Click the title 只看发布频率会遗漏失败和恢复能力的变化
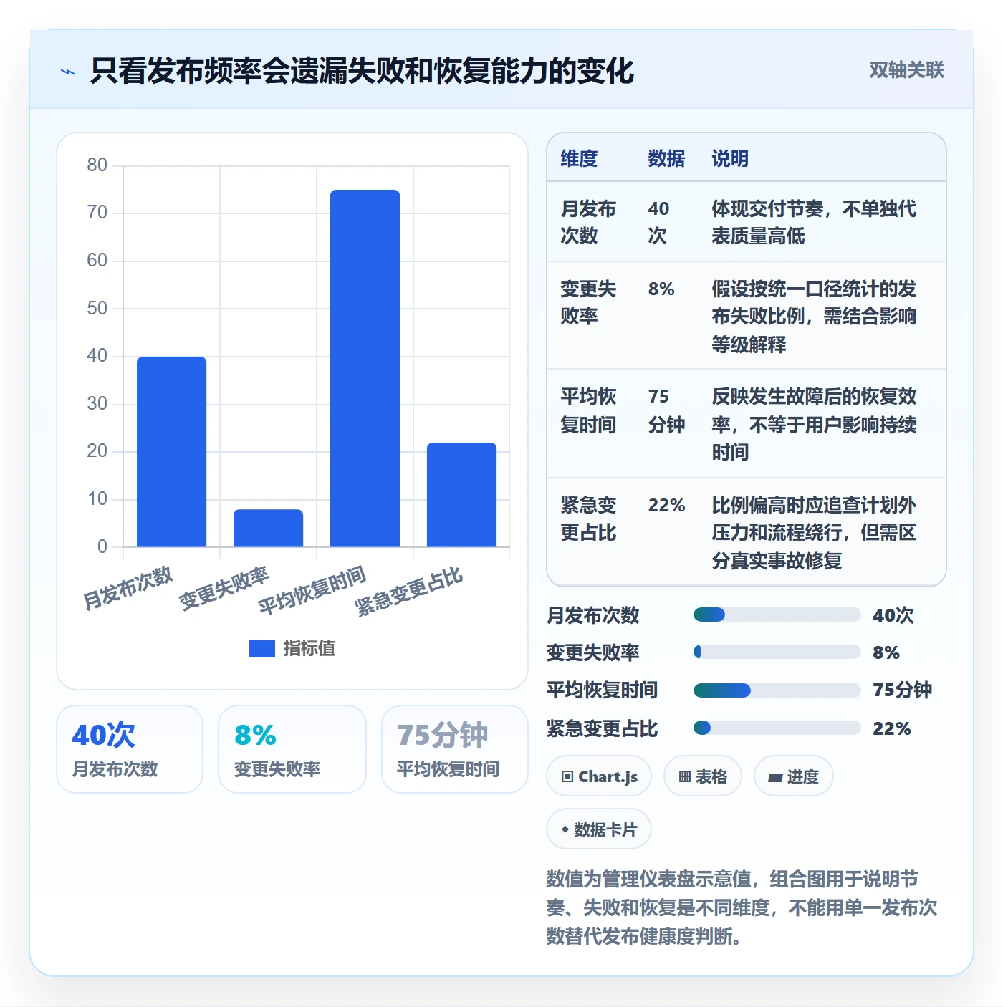This screenshot has height=1007, width=1003. click(x=362, y=71)
